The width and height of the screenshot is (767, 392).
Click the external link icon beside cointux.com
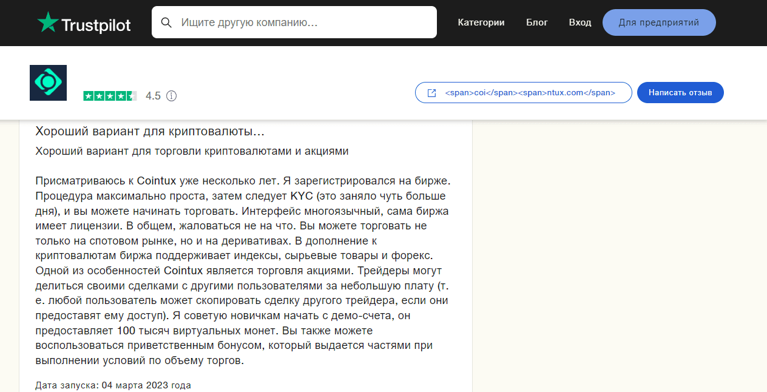point(431,92)
